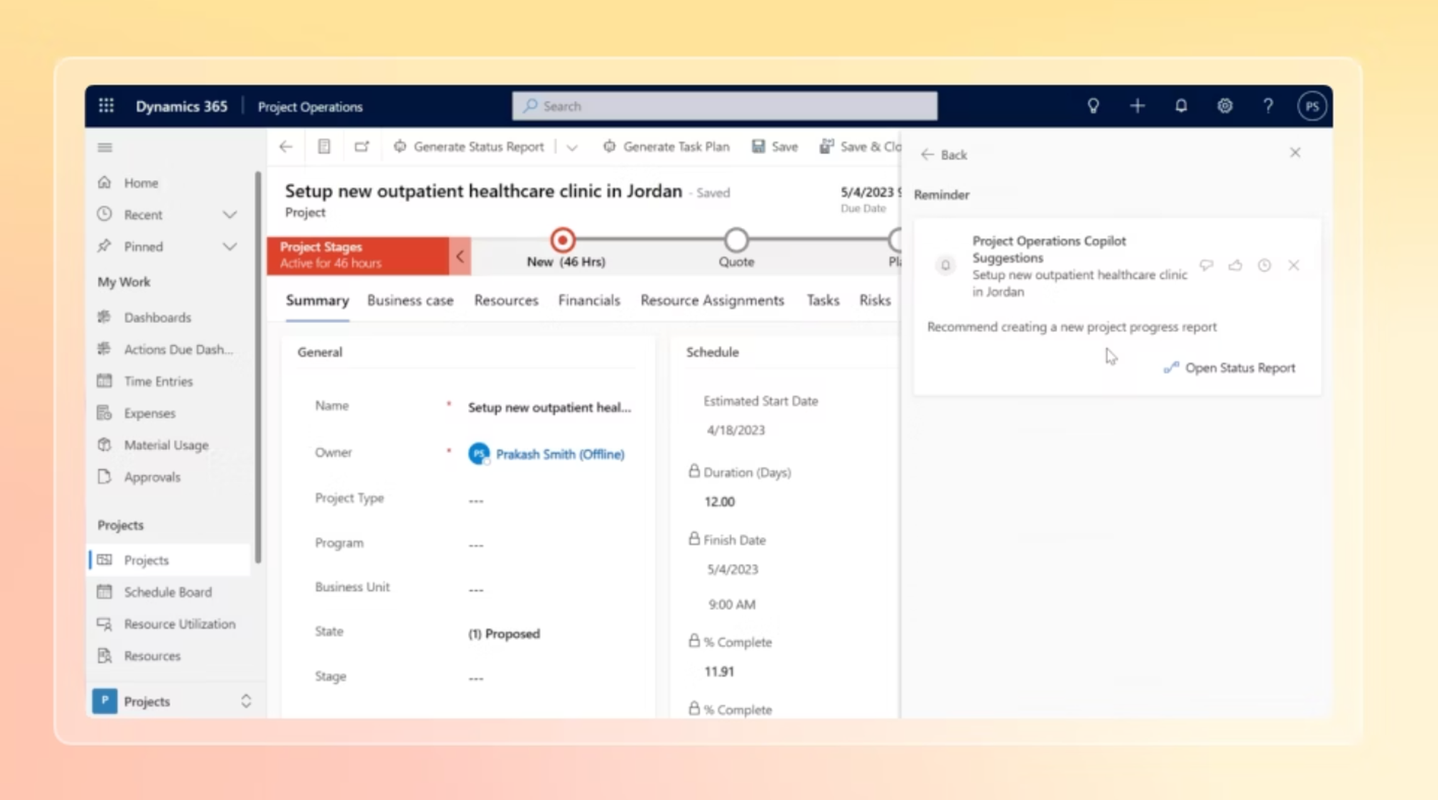The image size is (1438, 800).
Task: Click the Dynamics 365 title
Action: coord(181,106)
